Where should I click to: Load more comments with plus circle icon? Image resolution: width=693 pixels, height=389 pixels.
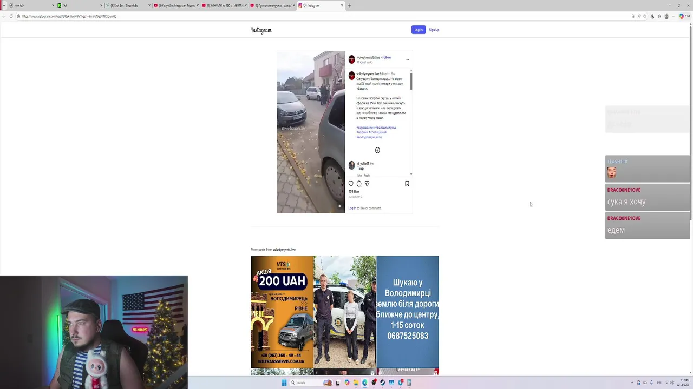(377, 150)
